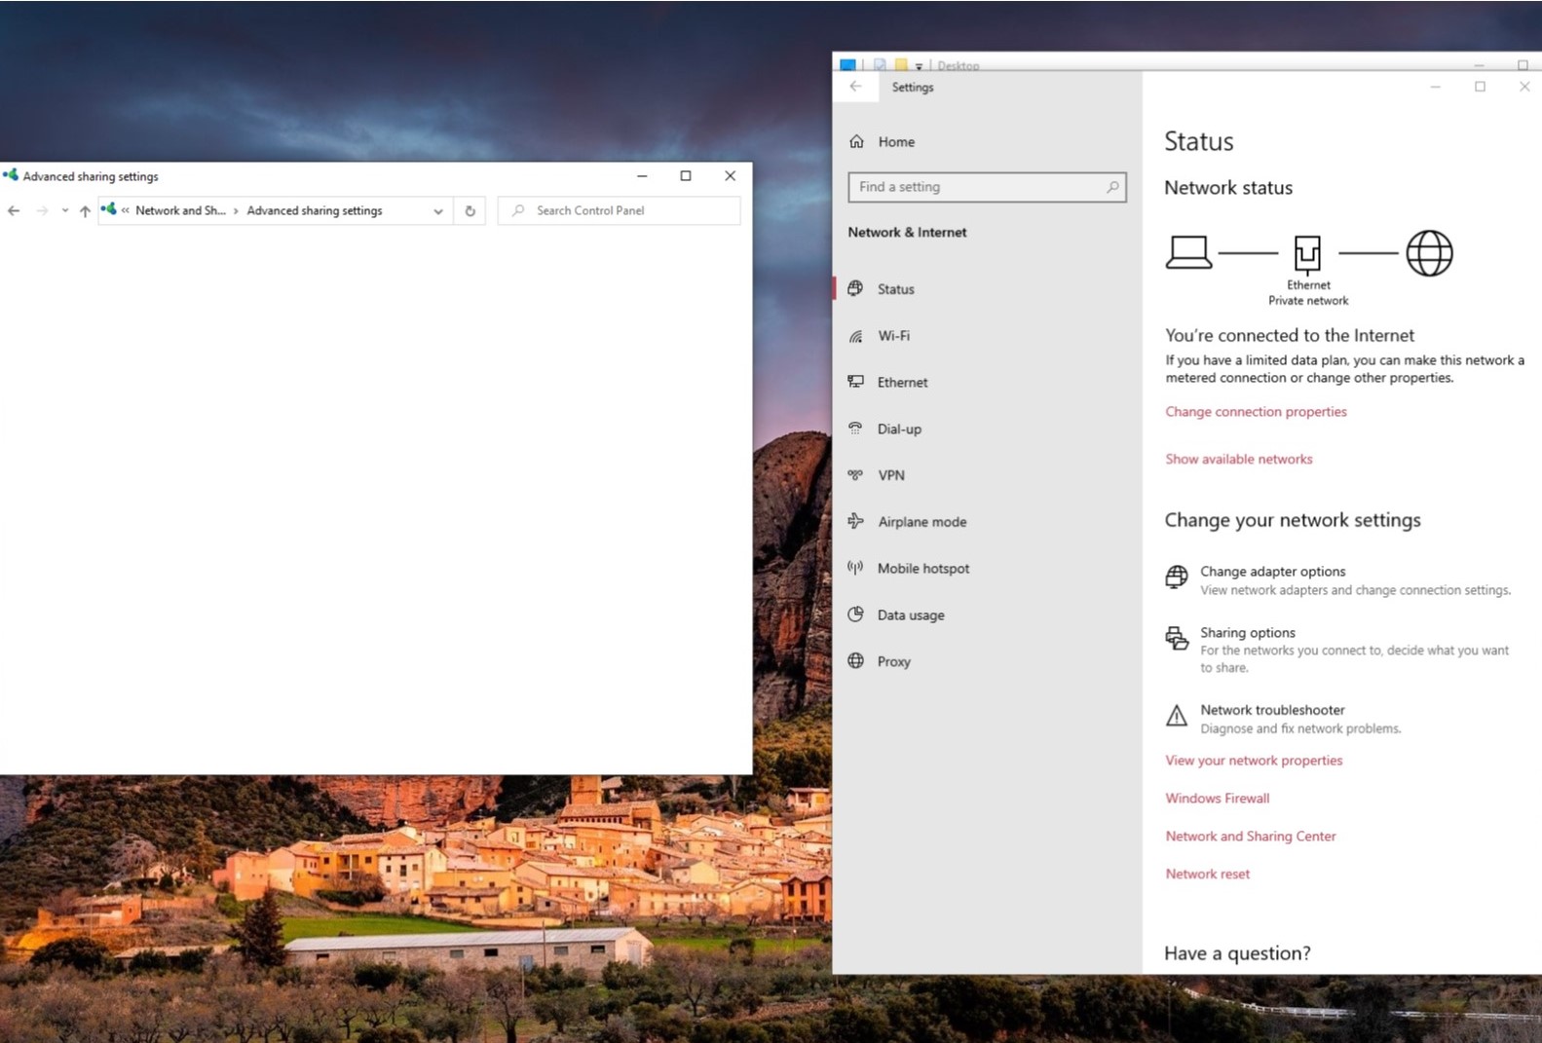
Task: Click the Home icon in Settings sidebar
Action: click(x=856, y=141)
